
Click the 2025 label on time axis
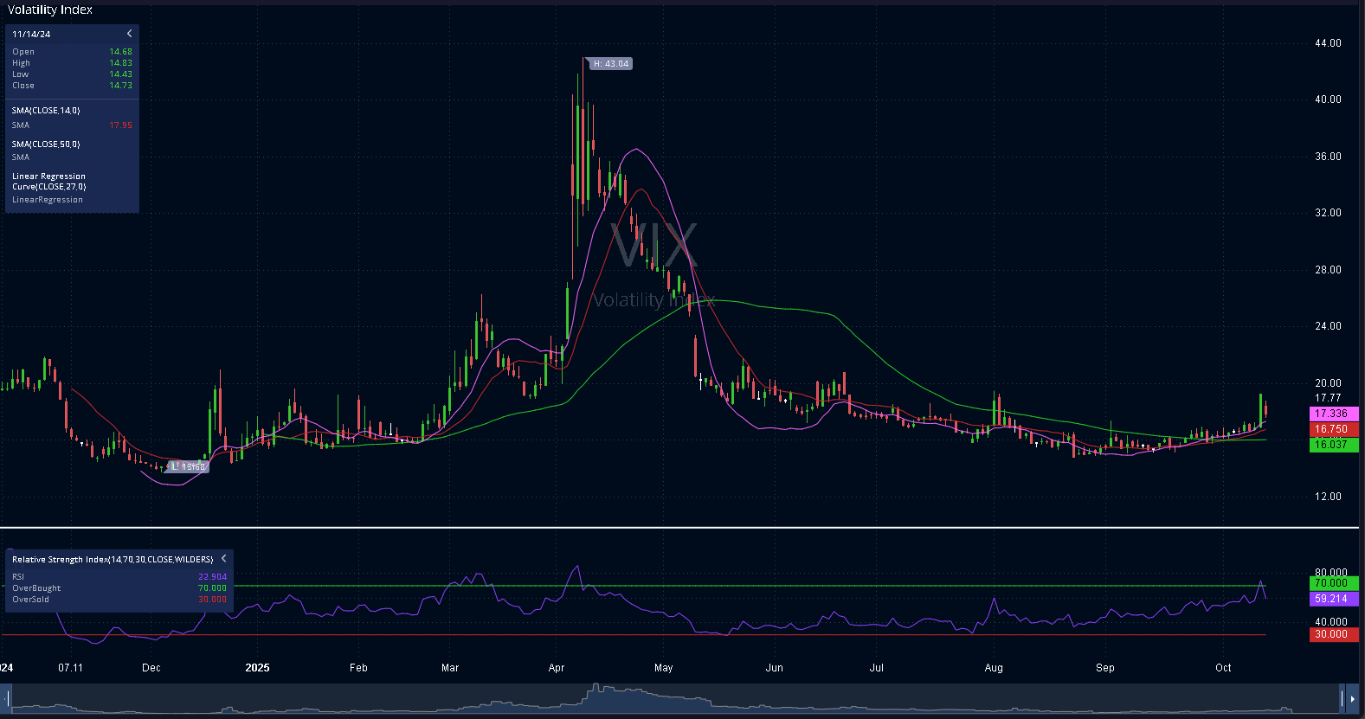[x=257, y=668]
